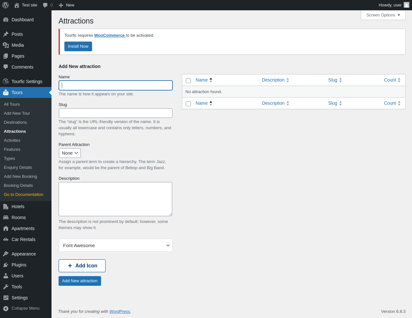Click the Media icon in sidebar

click(x=6, y=45)
